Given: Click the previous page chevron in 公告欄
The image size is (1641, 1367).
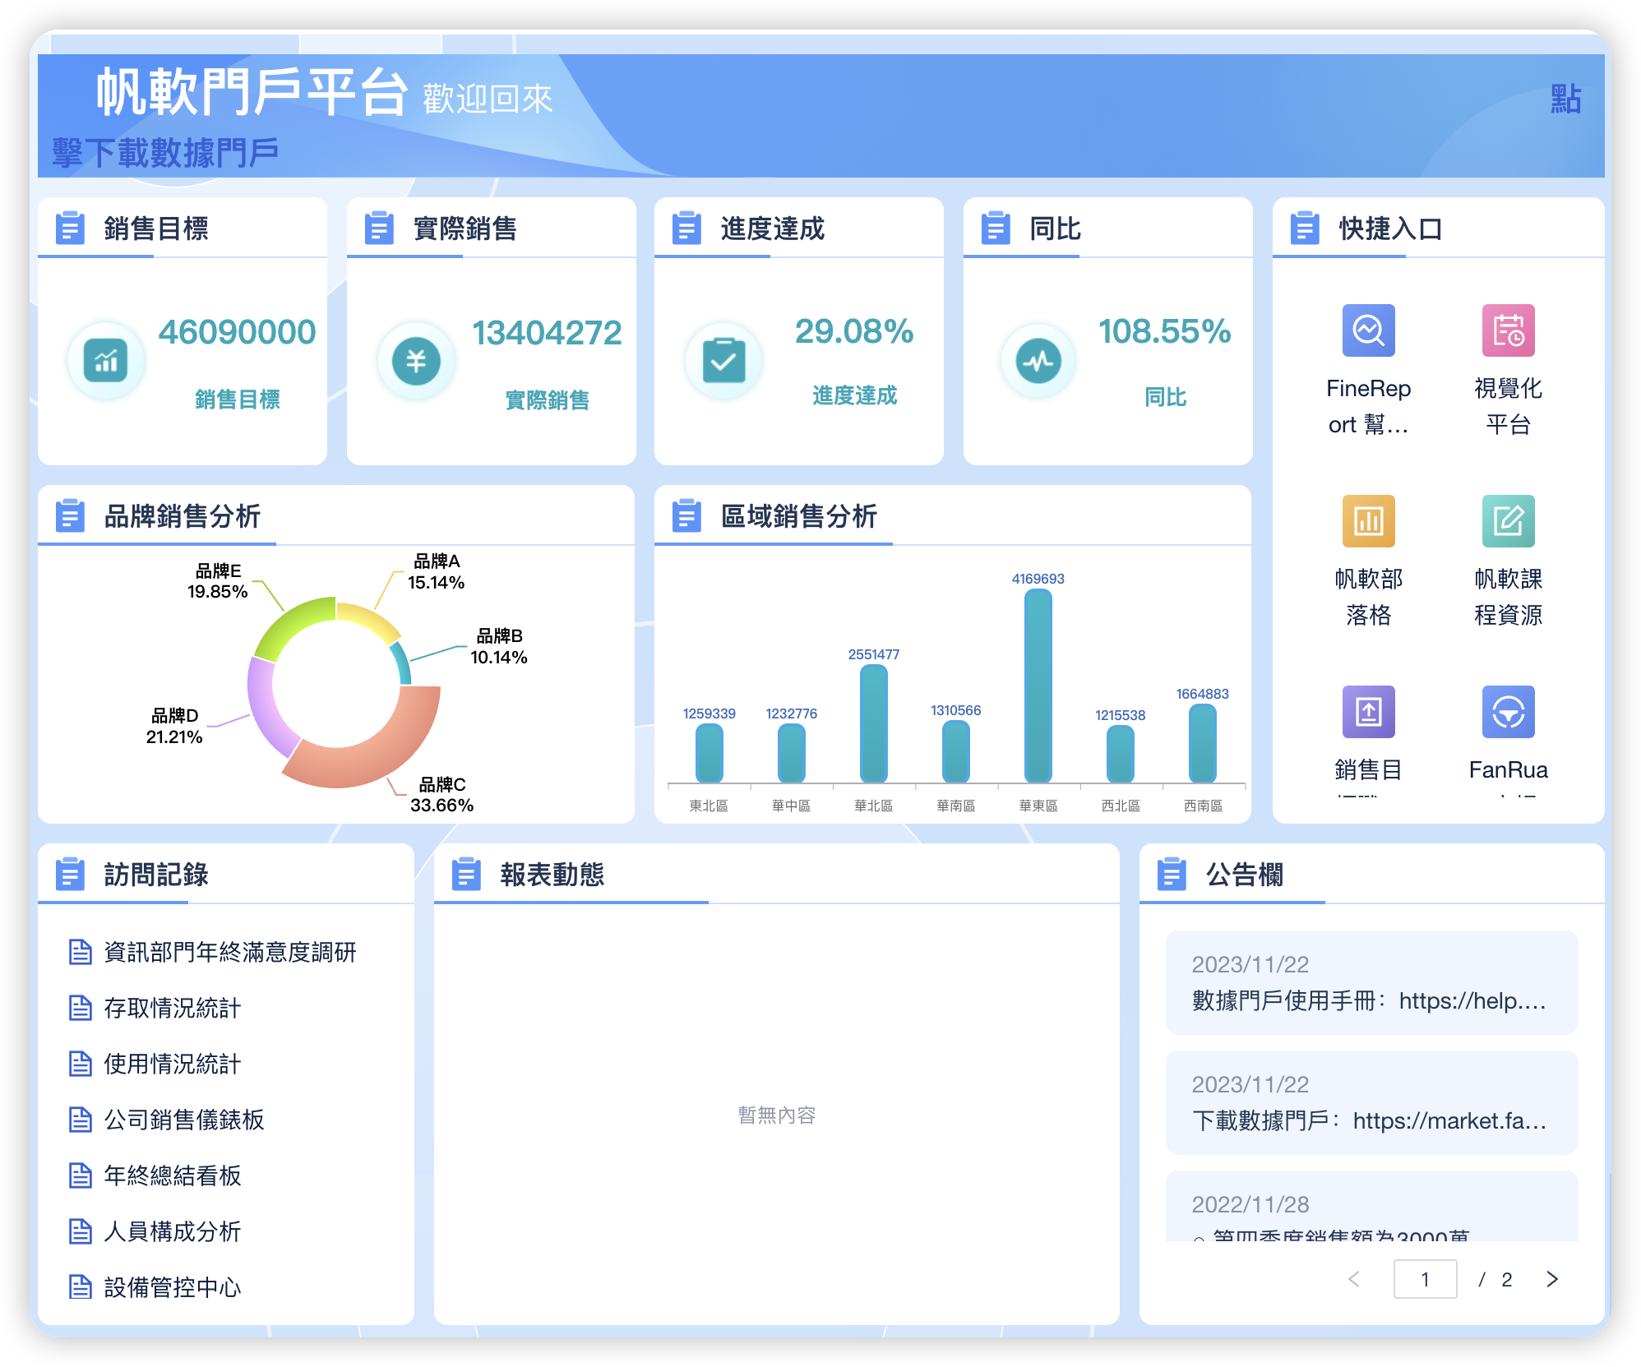Looking at the screenshot, I should [1356, 1278].
